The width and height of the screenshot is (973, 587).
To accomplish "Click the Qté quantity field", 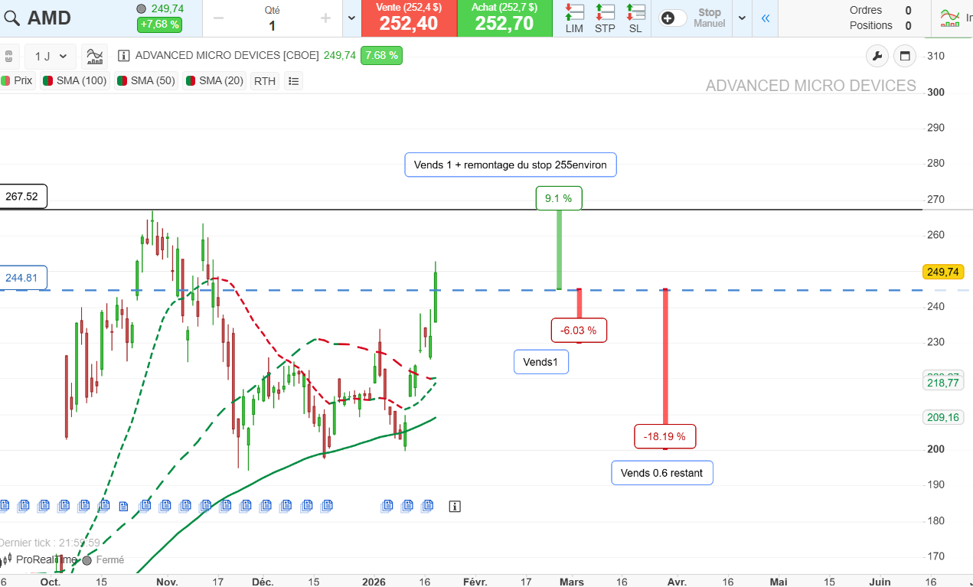I will point(272,25).
